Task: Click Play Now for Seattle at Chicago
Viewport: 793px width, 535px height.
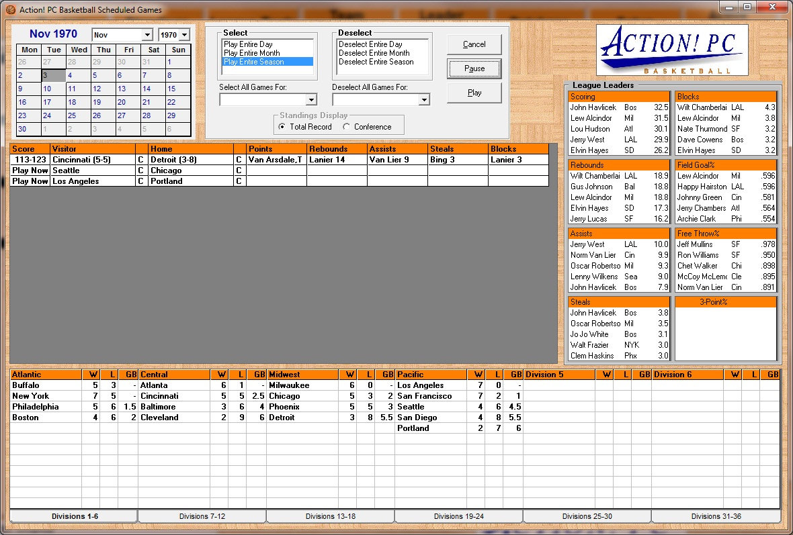Action: pos(30,171)
